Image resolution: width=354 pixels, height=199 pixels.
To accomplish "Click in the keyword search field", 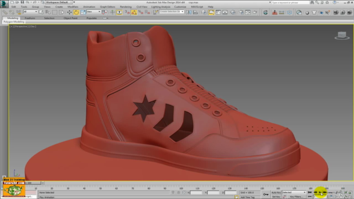I will (290, 2).
